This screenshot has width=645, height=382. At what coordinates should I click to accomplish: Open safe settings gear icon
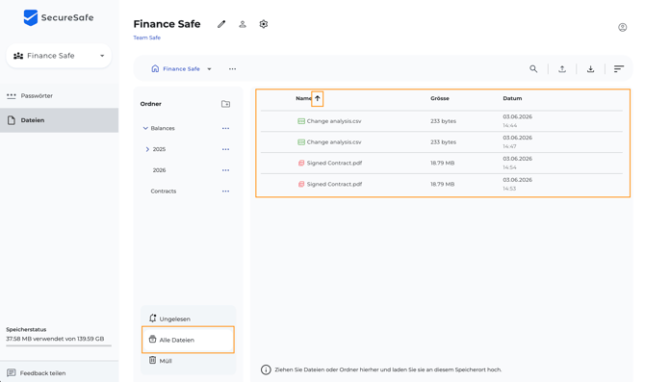point(264,24)
